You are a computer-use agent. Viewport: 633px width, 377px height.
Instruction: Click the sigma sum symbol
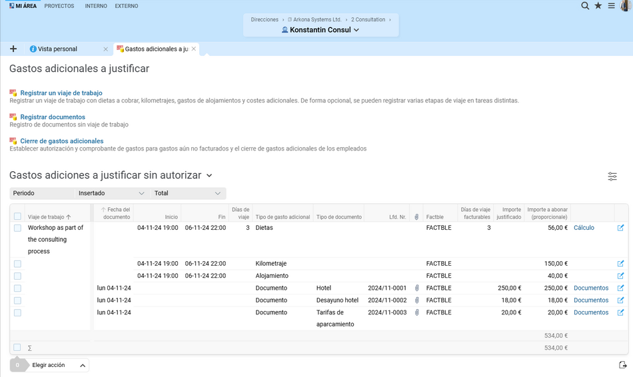pyautogui.click(x=29, y=348)
